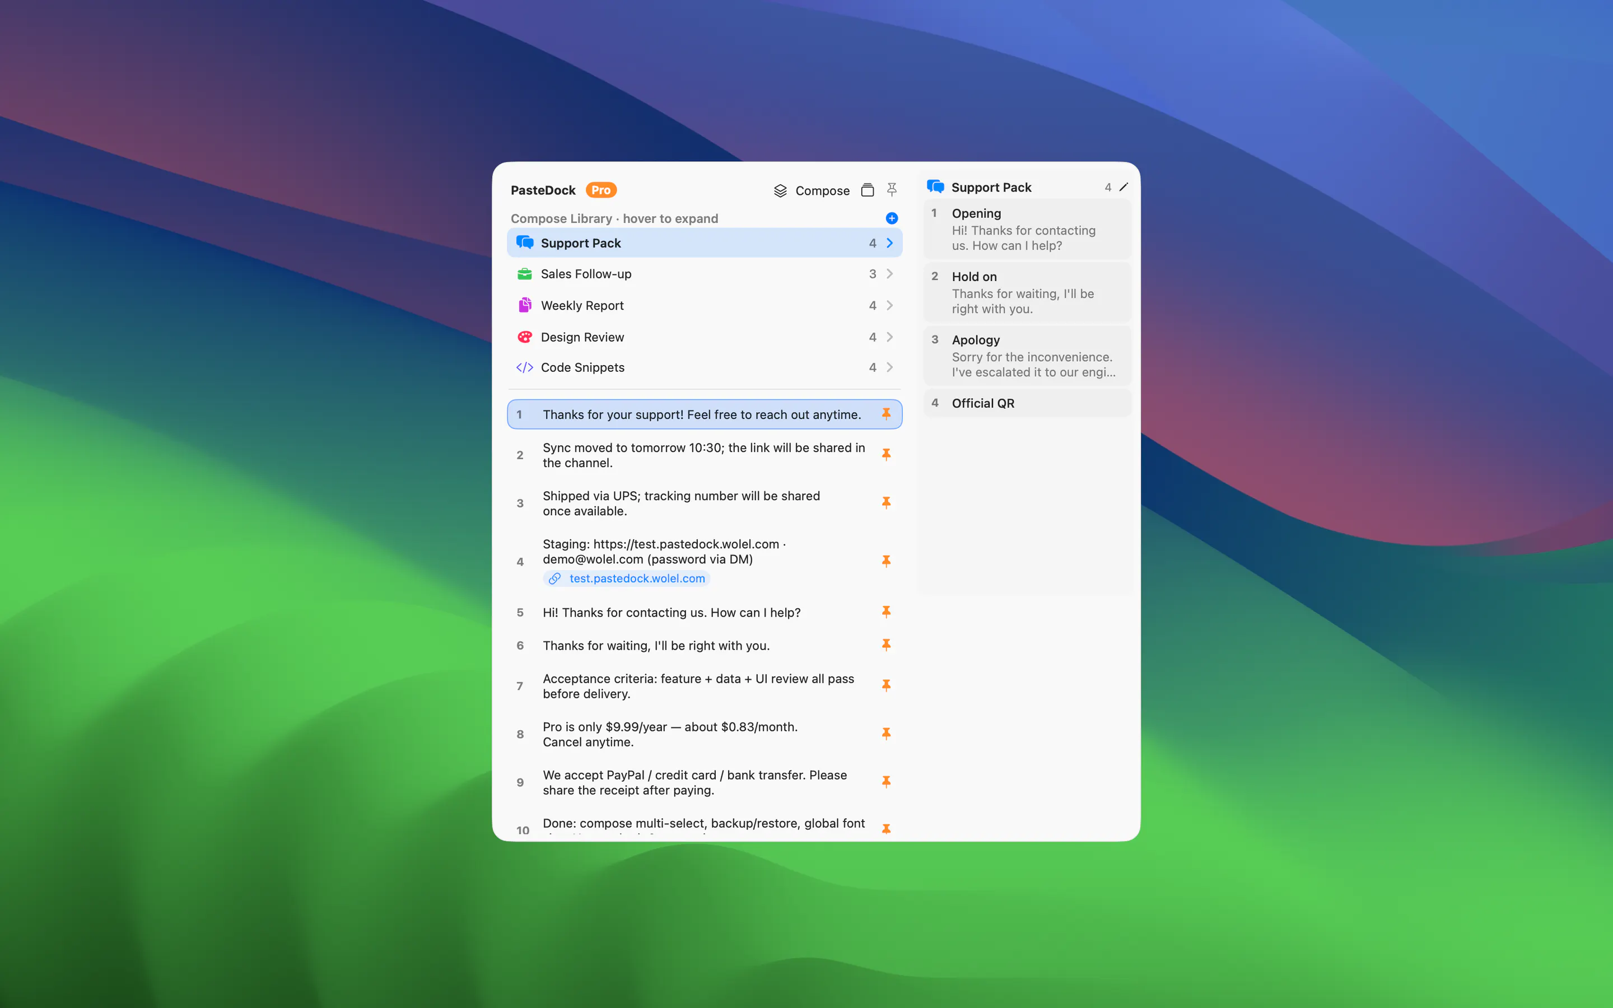Select the Apology snippet card
The width and height of the screenshot is (1613, 1008).
point(1027,356)
